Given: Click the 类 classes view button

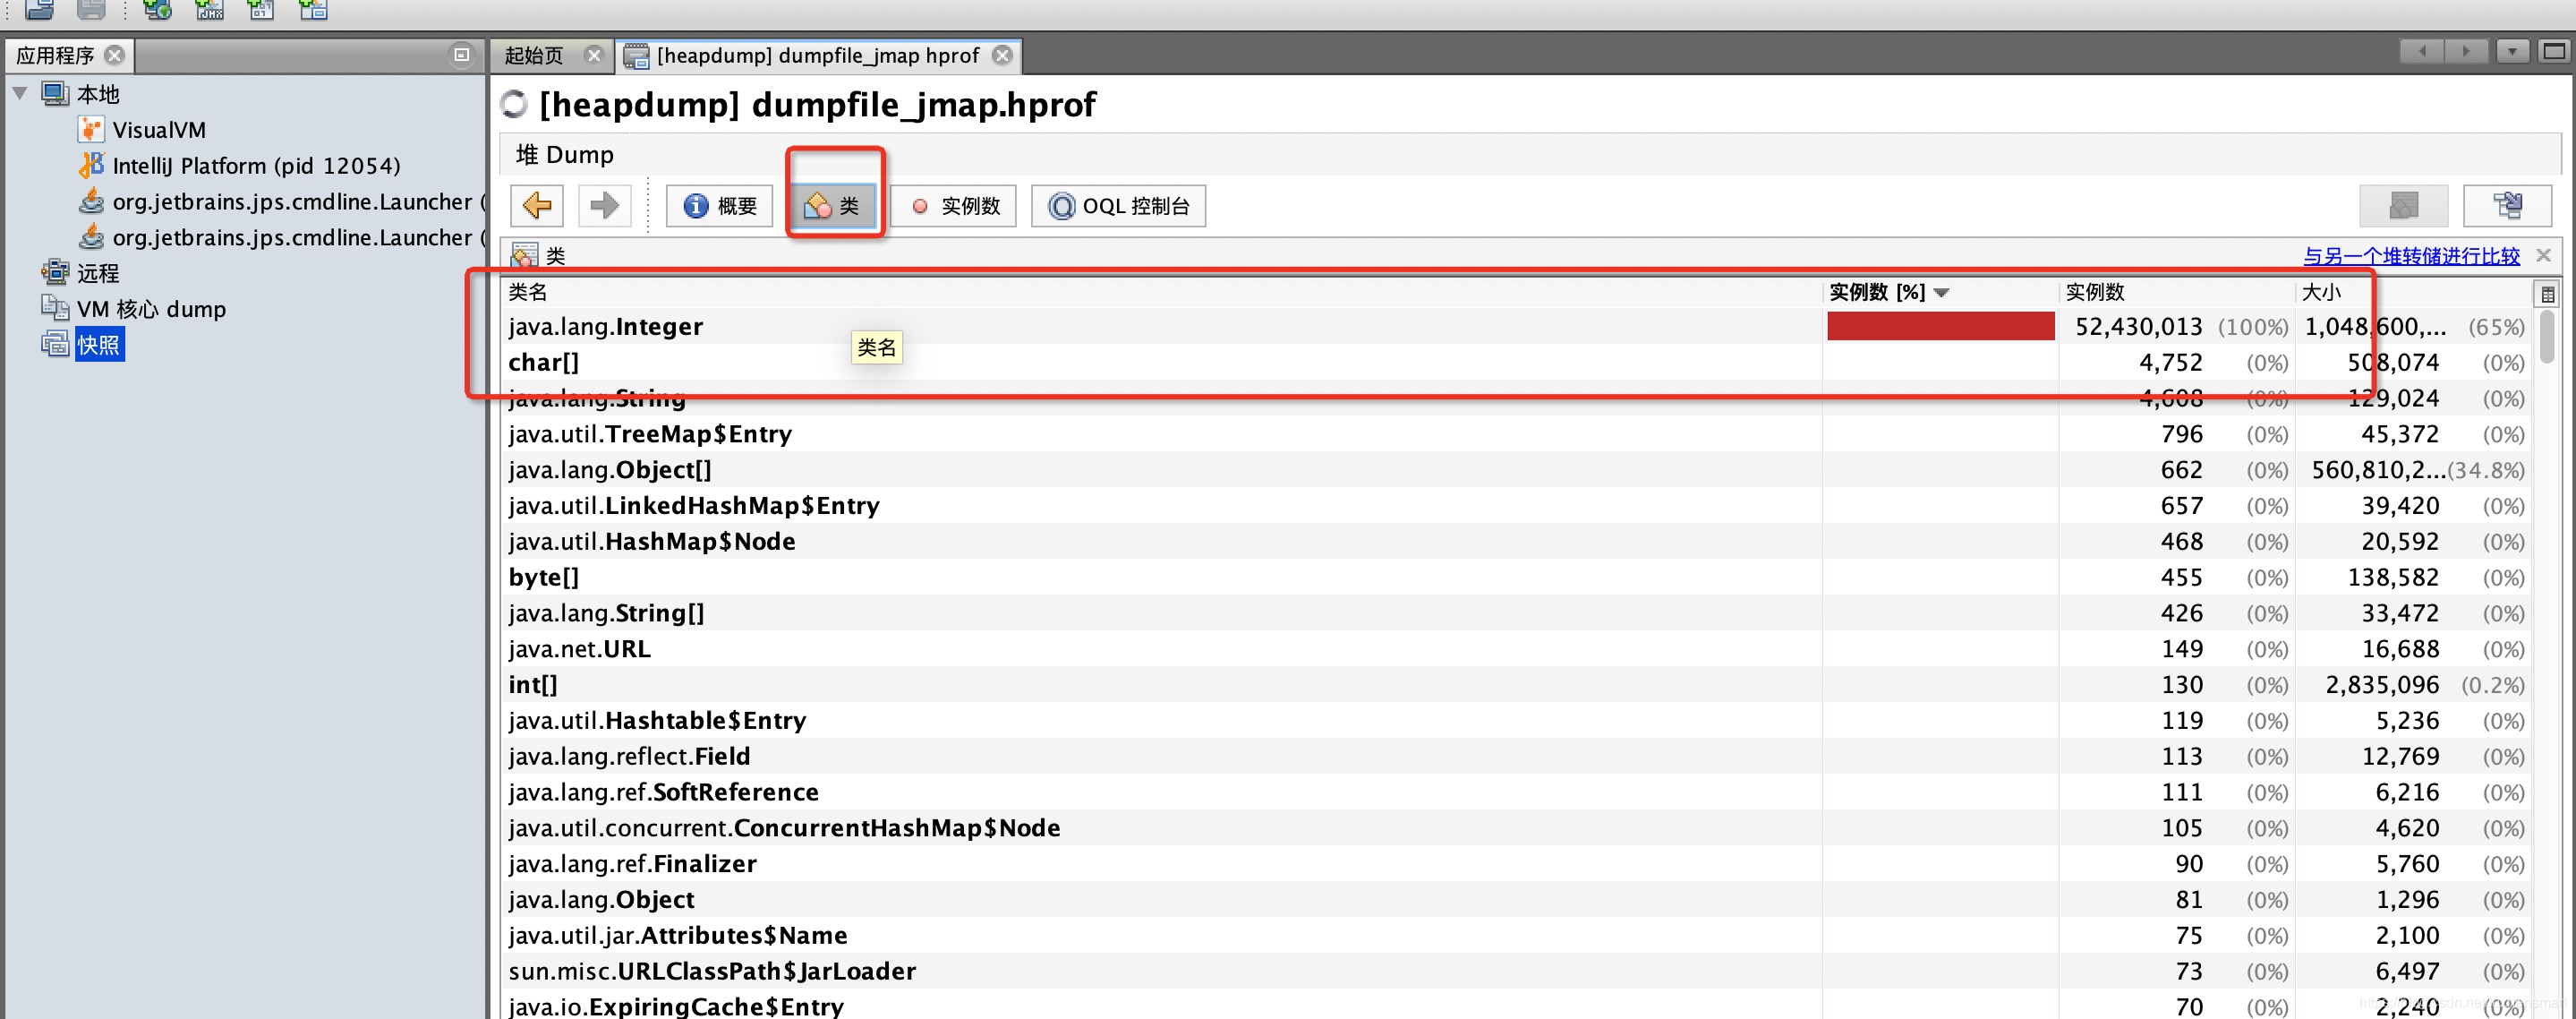Looking at the screenshot, I should tap(834, 205).
